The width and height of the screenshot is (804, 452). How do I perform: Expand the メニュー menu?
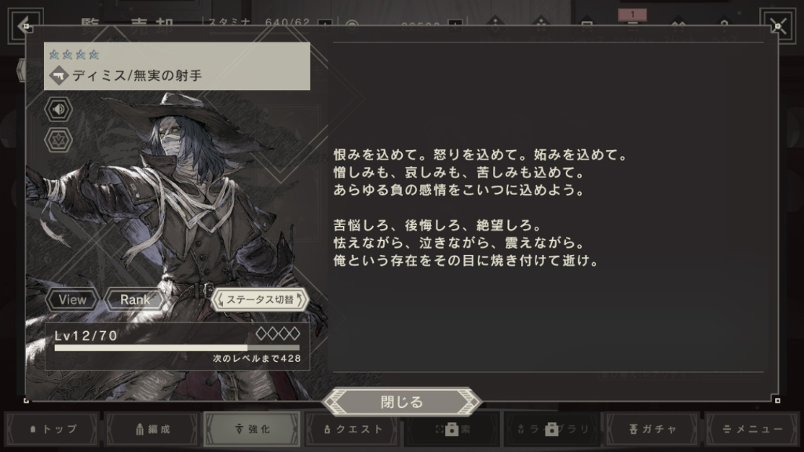pyautogui.click(x=752, y=429)
